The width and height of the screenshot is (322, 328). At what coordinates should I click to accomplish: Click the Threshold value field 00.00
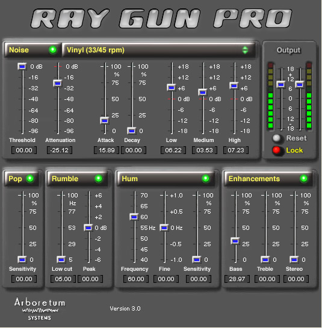pos(24,150)
